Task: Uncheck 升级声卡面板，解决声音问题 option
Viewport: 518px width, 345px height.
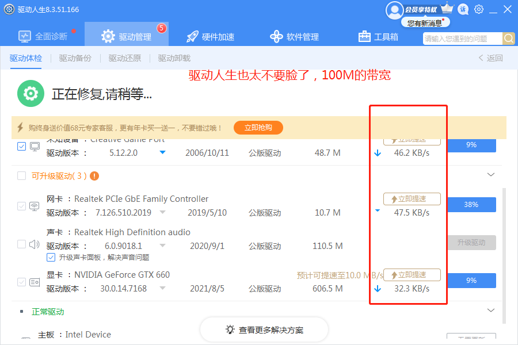Action: 51,257
